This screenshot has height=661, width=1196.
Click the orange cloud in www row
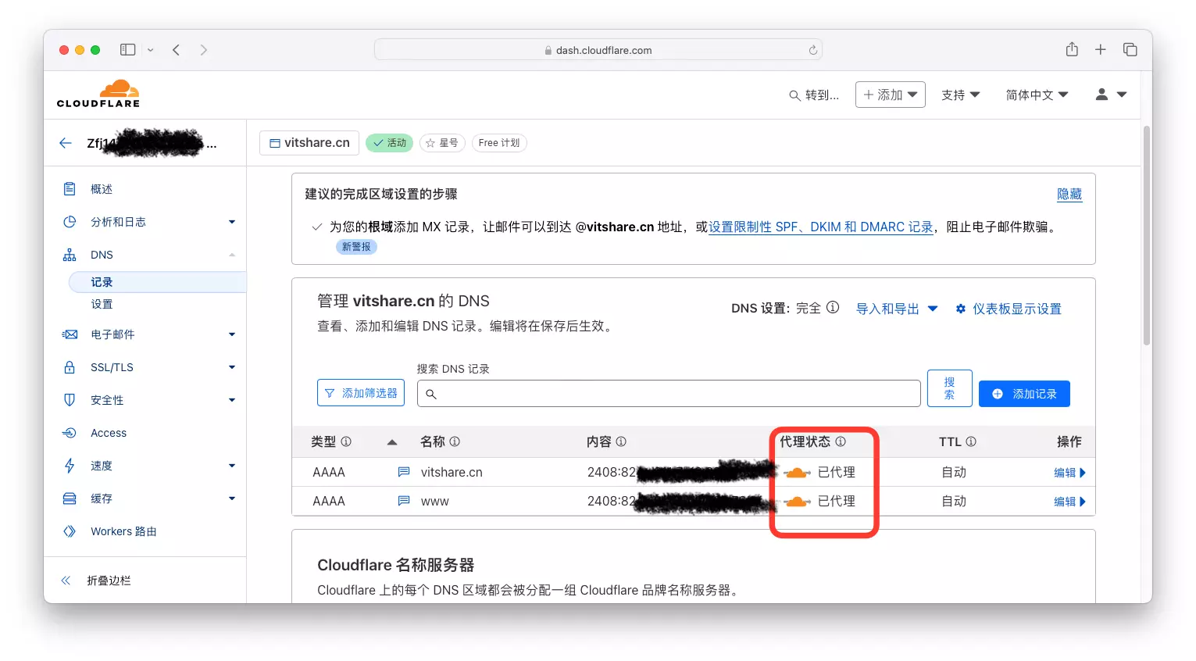click(797, 502)
